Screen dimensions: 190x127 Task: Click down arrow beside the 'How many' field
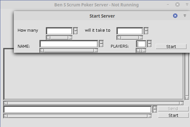[75, 33]
